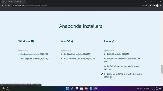Show hidden system tray icons
Image resolution: width=163 pixels, height=91 pixels.
[138, 88]
